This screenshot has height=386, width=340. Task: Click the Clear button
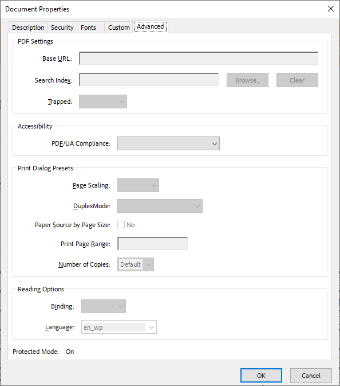(297, 80)
